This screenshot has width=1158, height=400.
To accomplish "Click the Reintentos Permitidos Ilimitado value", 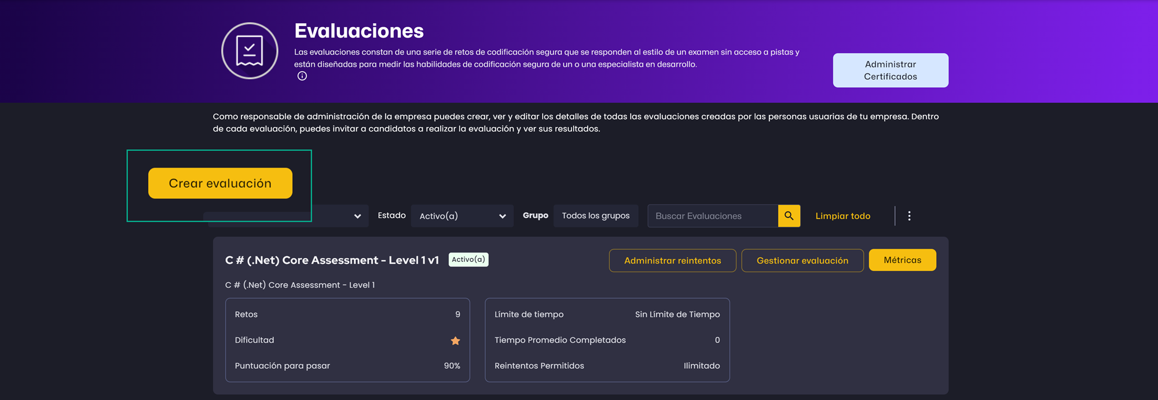I will click(702, 366).
